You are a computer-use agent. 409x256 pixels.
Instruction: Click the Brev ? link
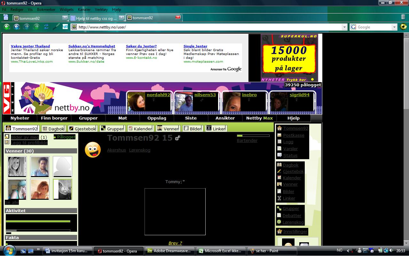click(175, 243)
